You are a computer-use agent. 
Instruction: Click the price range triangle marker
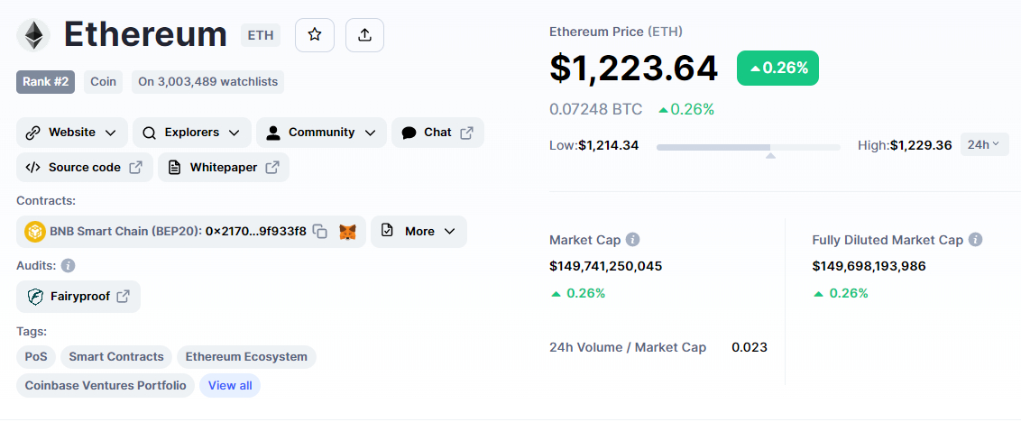click(x=770, y=156)
